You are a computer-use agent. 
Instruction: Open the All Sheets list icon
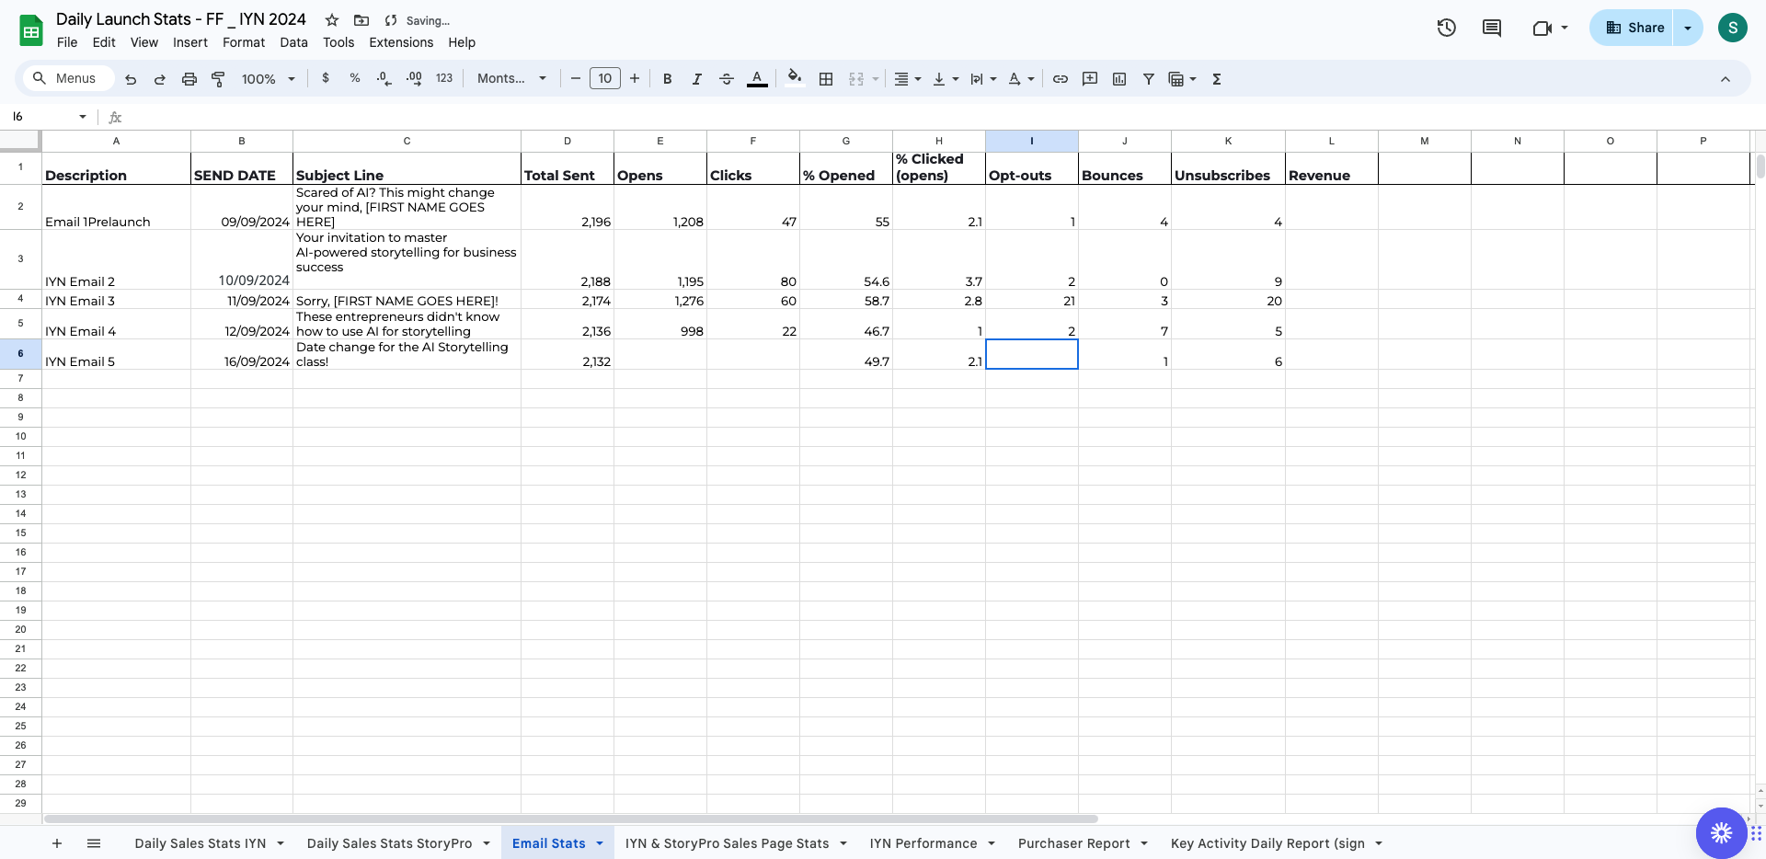pyautogui.click(x=94, y=843)
